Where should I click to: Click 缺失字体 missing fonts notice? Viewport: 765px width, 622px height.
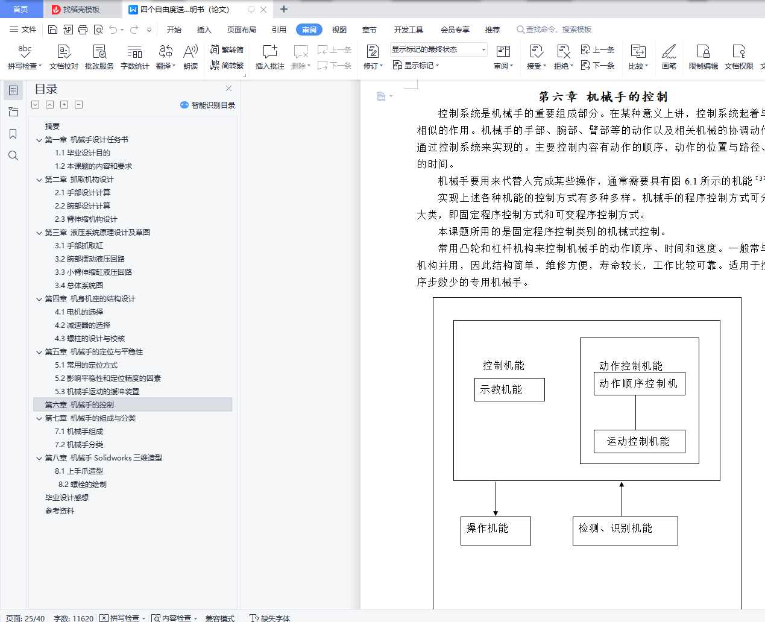(269, 618)
